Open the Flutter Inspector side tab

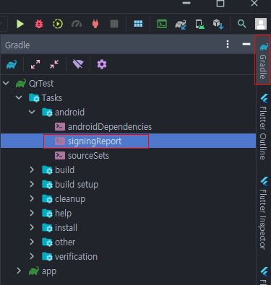263,214
